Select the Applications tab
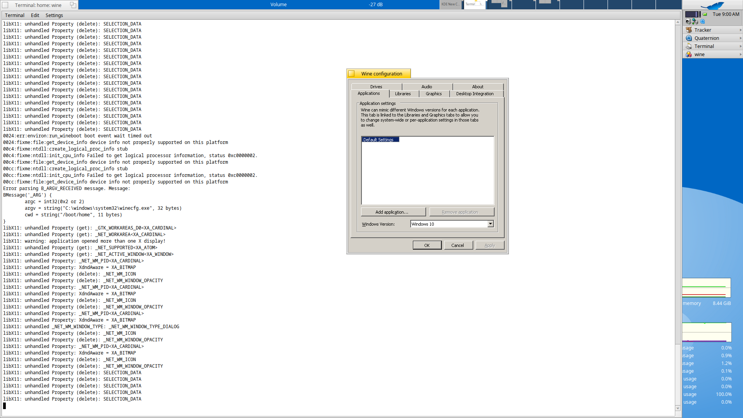 tap(369, 93)
